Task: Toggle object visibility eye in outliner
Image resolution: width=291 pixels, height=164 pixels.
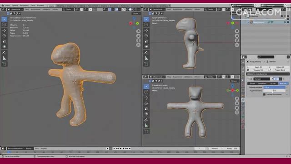Action: click(x=285, y=22)
